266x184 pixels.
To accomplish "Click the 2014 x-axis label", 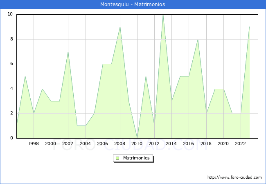I will tap(171, 144).
